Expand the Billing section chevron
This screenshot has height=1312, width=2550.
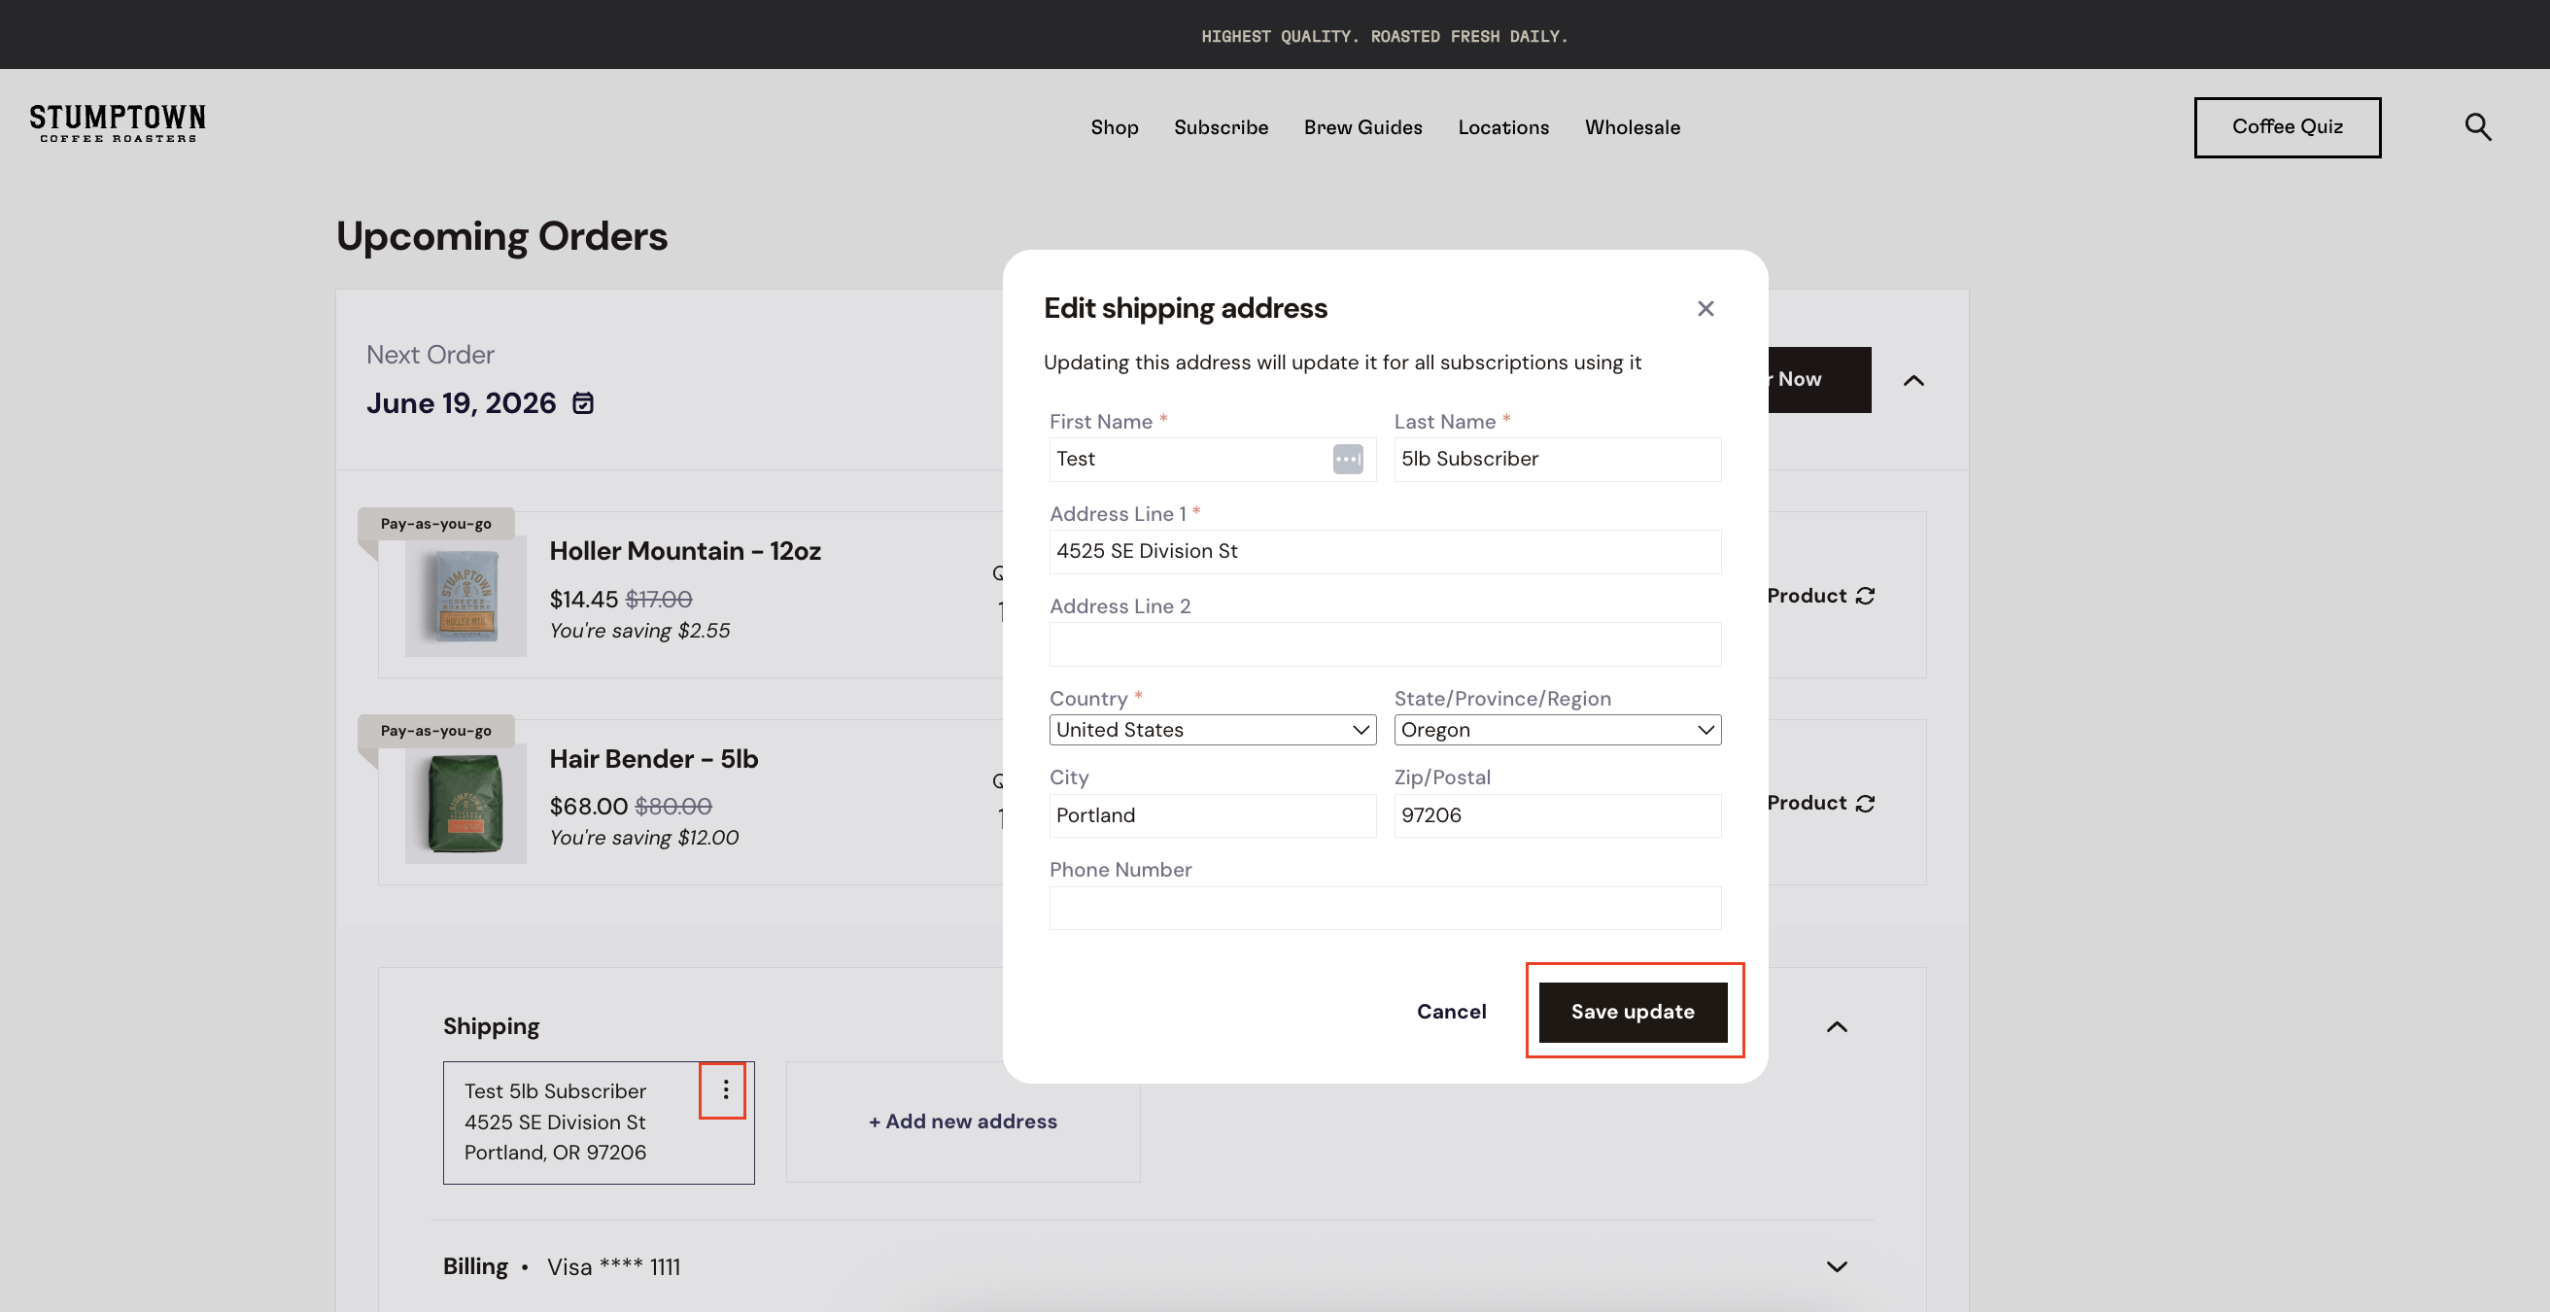pyautogui.click(x=1837, y=1266)
